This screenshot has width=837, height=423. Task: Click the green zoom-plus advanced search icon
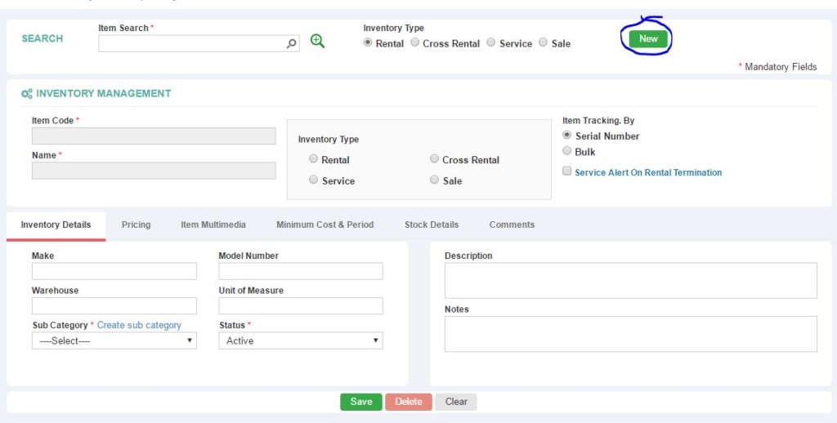(317, 42)
